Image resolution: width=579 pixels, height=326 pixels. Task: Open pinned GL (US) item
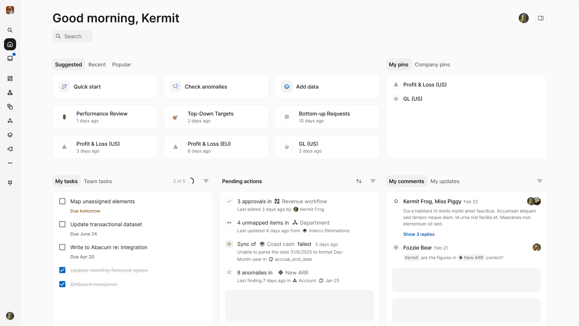408,99
